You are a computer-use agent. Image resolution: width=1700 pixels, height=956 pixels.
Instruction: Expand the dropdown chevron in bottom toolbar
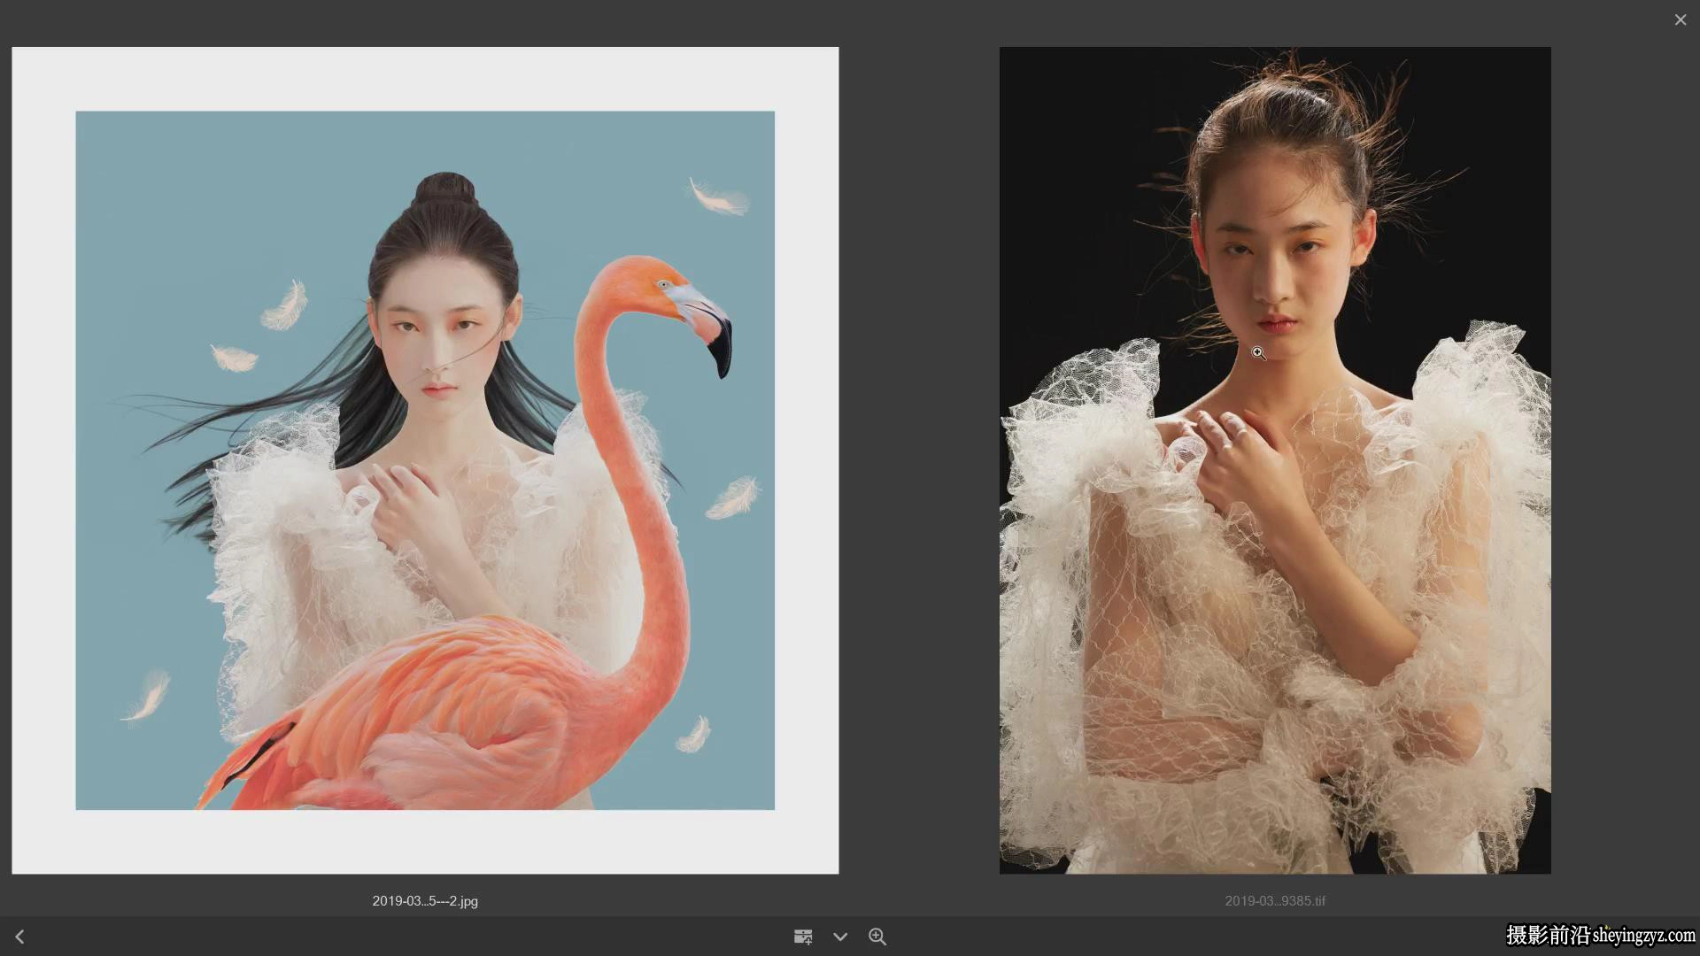840,937
